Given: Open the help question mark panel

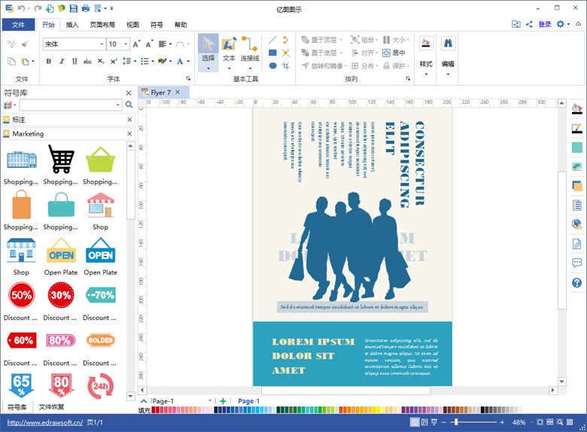Looking at the screenshot, I should (x=577, y=283).
